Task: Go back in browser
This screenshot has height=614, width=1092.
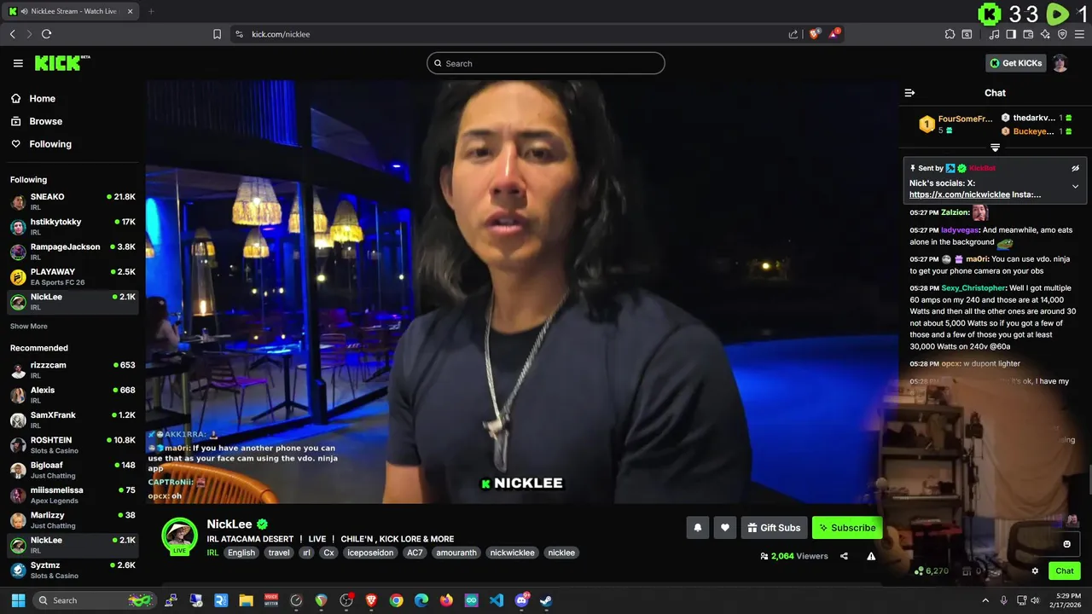Action: click(x=12, y=34)
